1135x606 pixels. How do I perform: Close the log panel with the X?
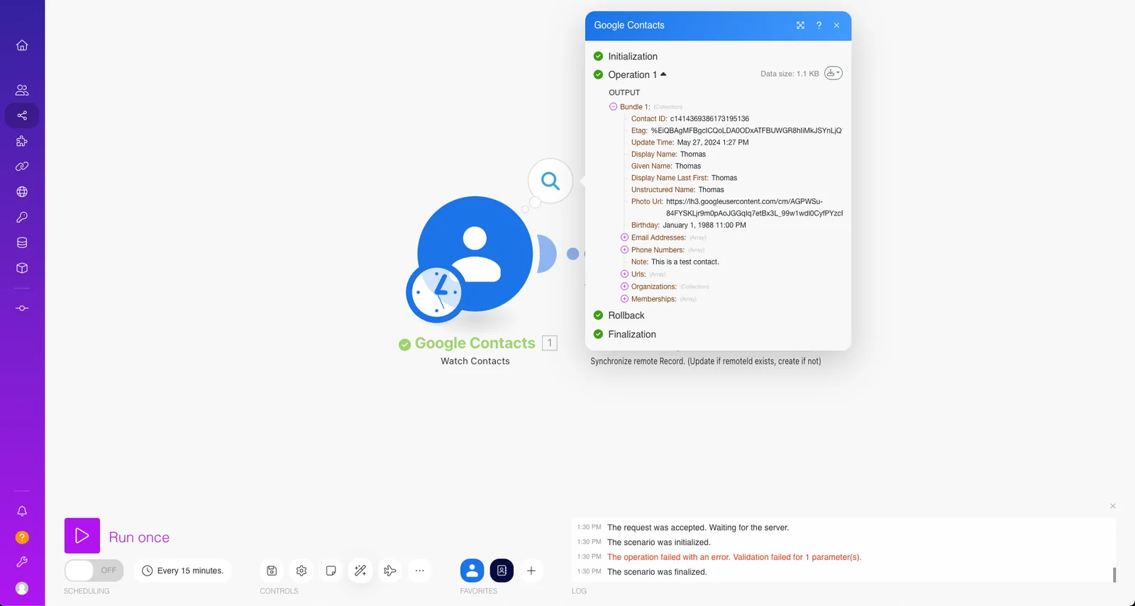coord(1113,506)
